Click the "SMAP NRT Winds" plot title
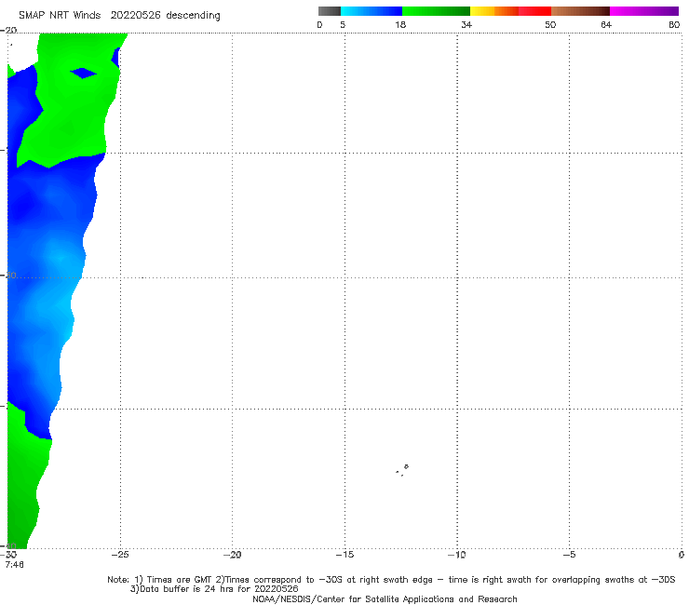Screen dimensions: 689x605 coord(60,16)
